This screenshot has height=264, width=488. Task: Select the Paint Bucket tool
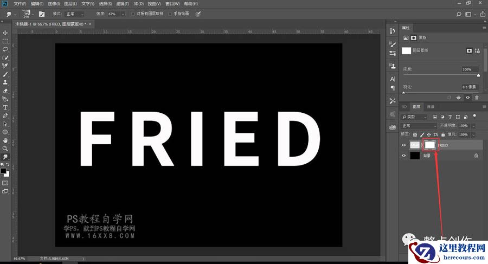(5, 99)
